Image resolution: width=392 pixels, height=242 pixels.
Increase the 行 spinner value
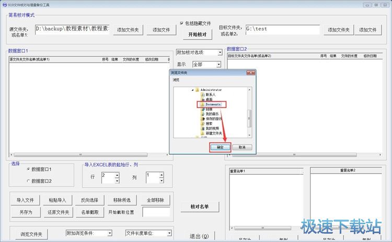coord(117,175)
